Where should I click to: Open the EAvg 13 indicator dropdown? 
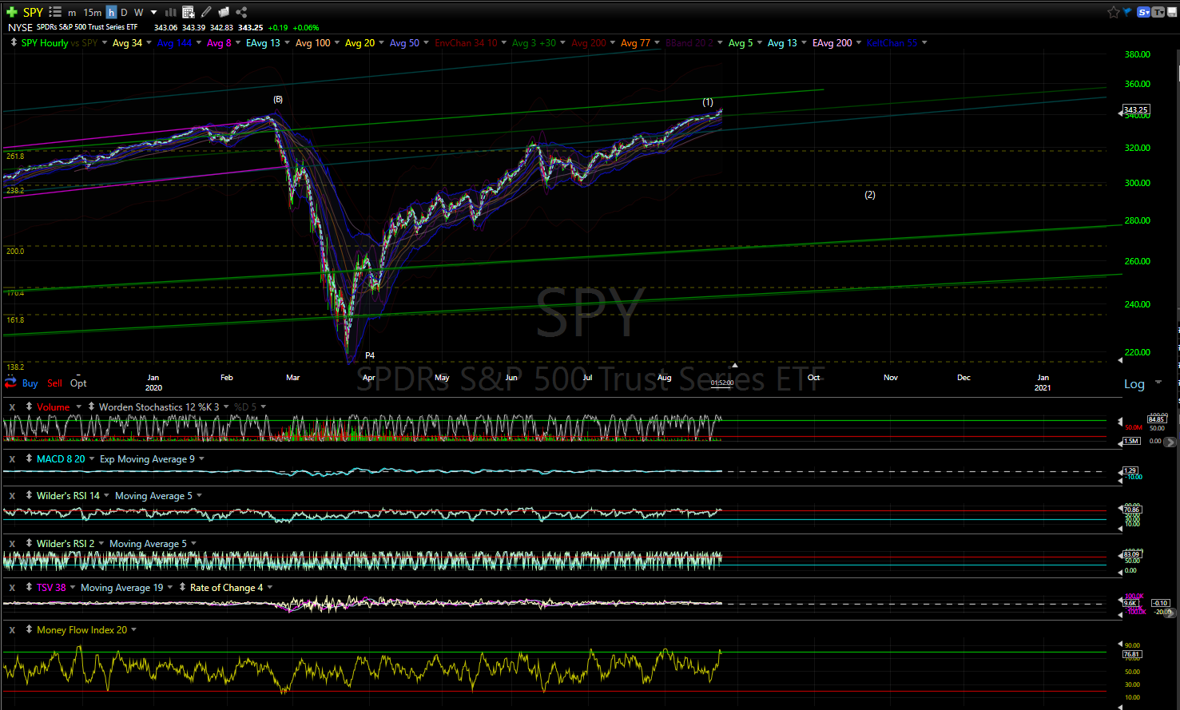click(288, 43)
